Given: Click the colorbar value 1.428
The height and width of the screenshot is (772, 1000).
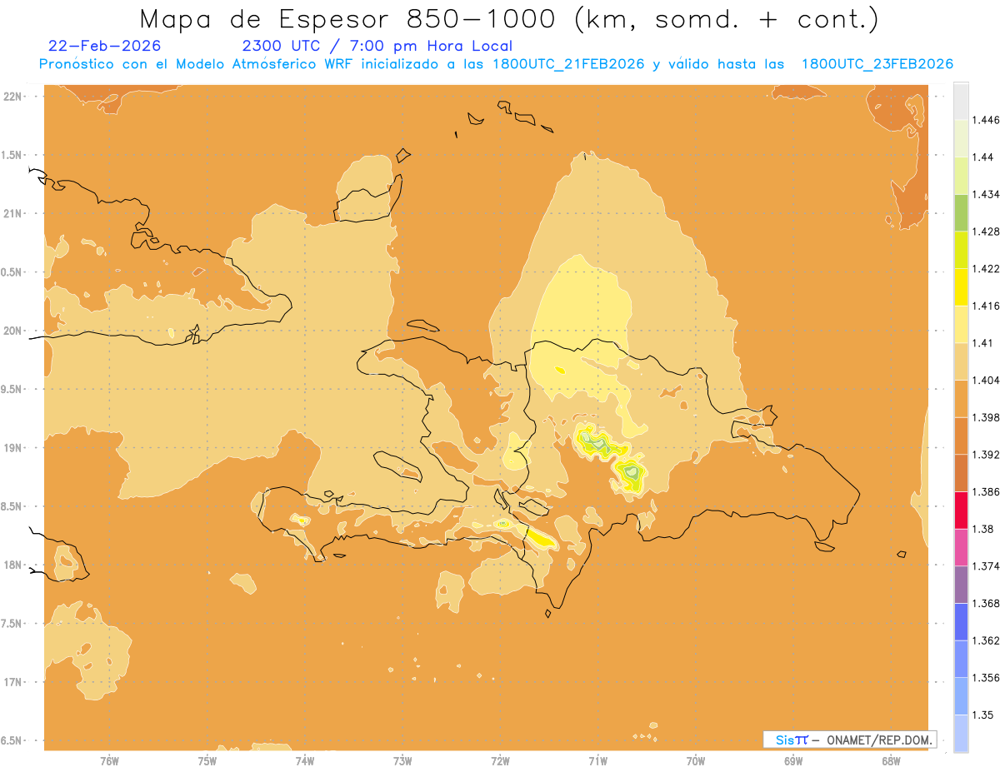Looking at the screenshot, I should [987, 231].
